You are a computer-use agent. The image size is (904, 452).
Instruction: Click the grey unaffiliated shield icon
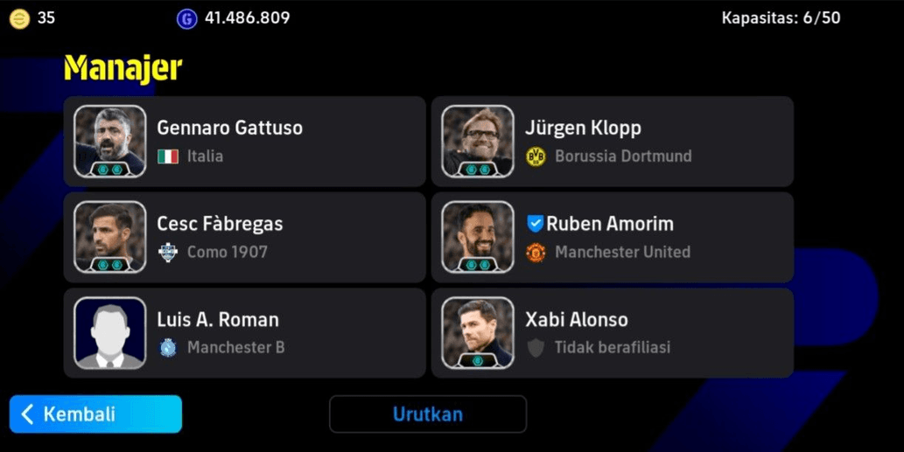536,348
